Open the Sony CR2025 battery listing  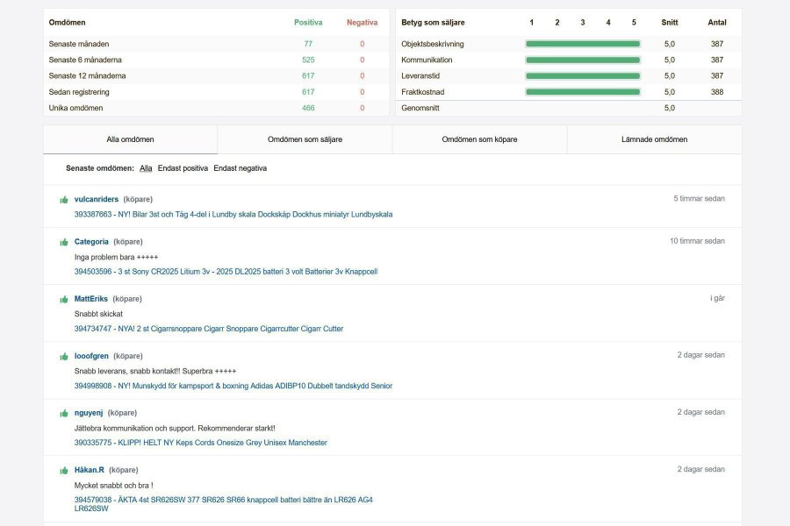click(x=226, y=272)
